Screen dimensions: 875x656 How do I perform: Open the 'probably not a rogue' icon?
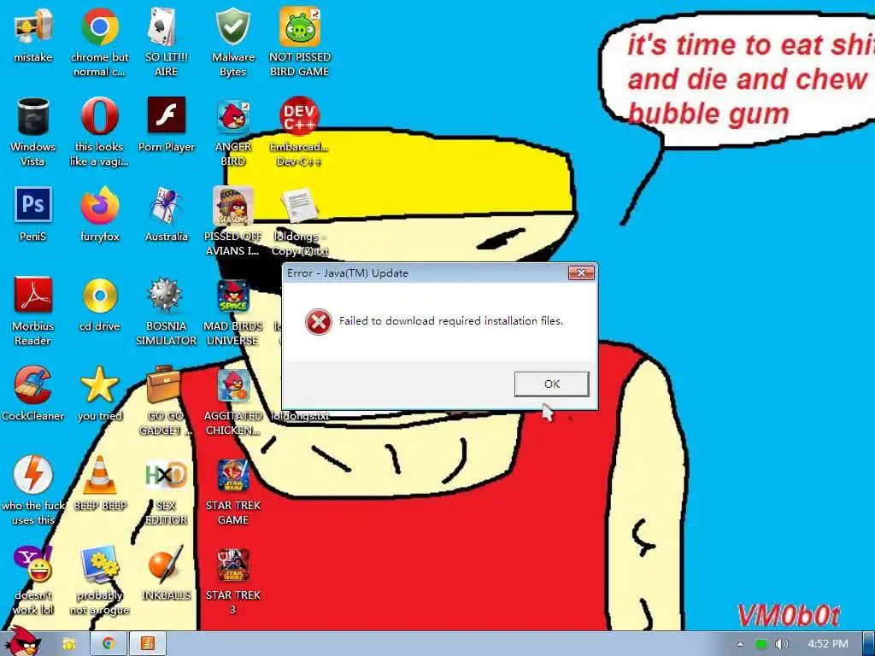[x=99, y=580]
